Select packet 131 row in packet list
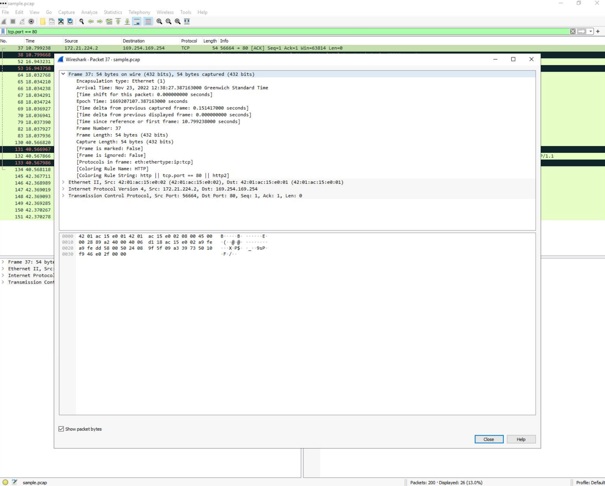 27,149
